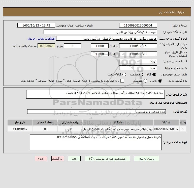Select the کالا radio button
Viewport: 194px width, 188px height.
pos(154,74)
